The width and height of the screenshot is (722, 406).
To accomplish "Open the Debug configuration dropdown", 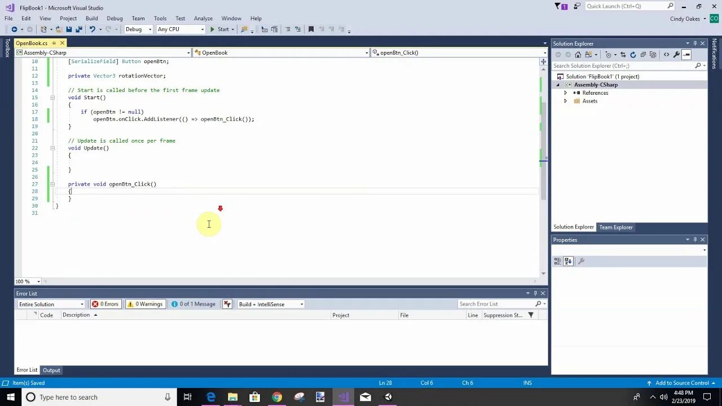I will pos(138,29).
